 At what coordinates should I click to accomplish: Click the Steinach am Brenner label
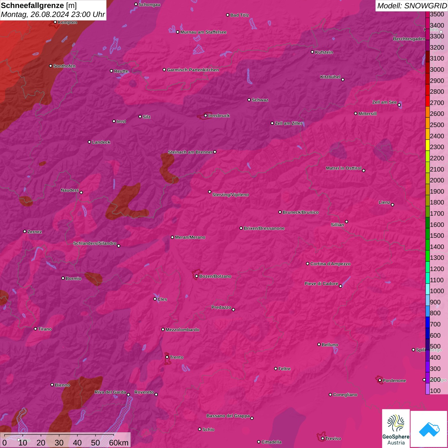(190, 152)
